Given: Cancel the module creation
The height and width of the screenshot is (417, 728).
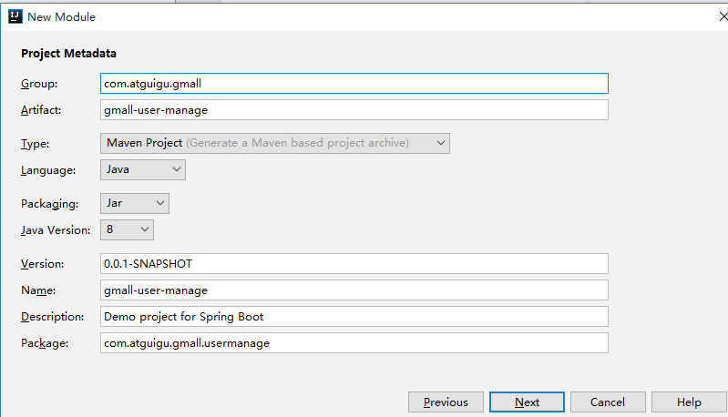Looking at the screenshot, I should [x=608, y=402].
